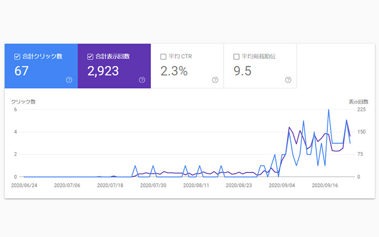Click the 2020/09/16 date label

[x=325, y=185]
